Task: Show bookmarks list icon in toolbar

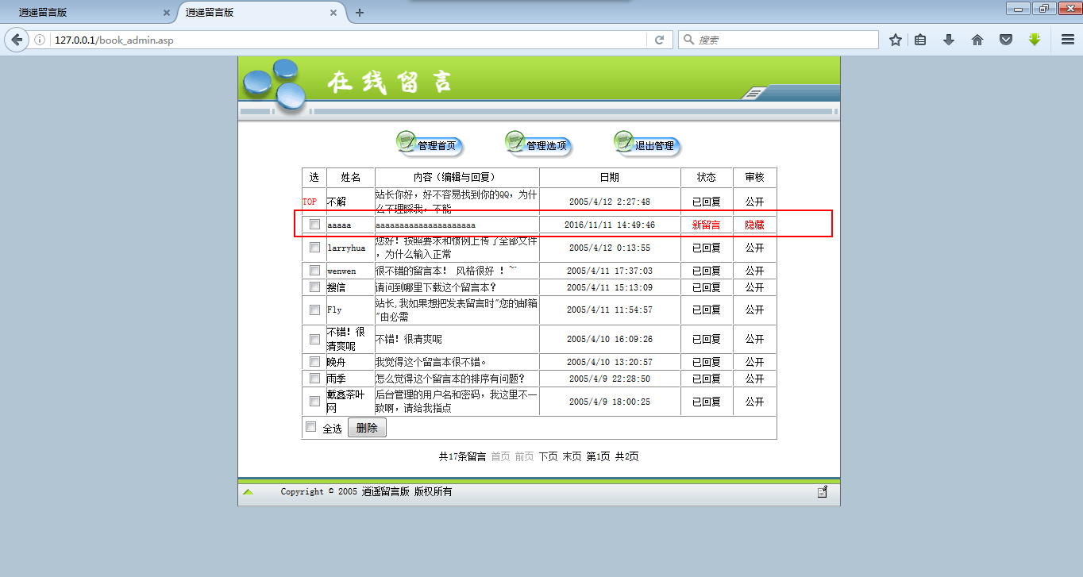Action: (920, 40)
